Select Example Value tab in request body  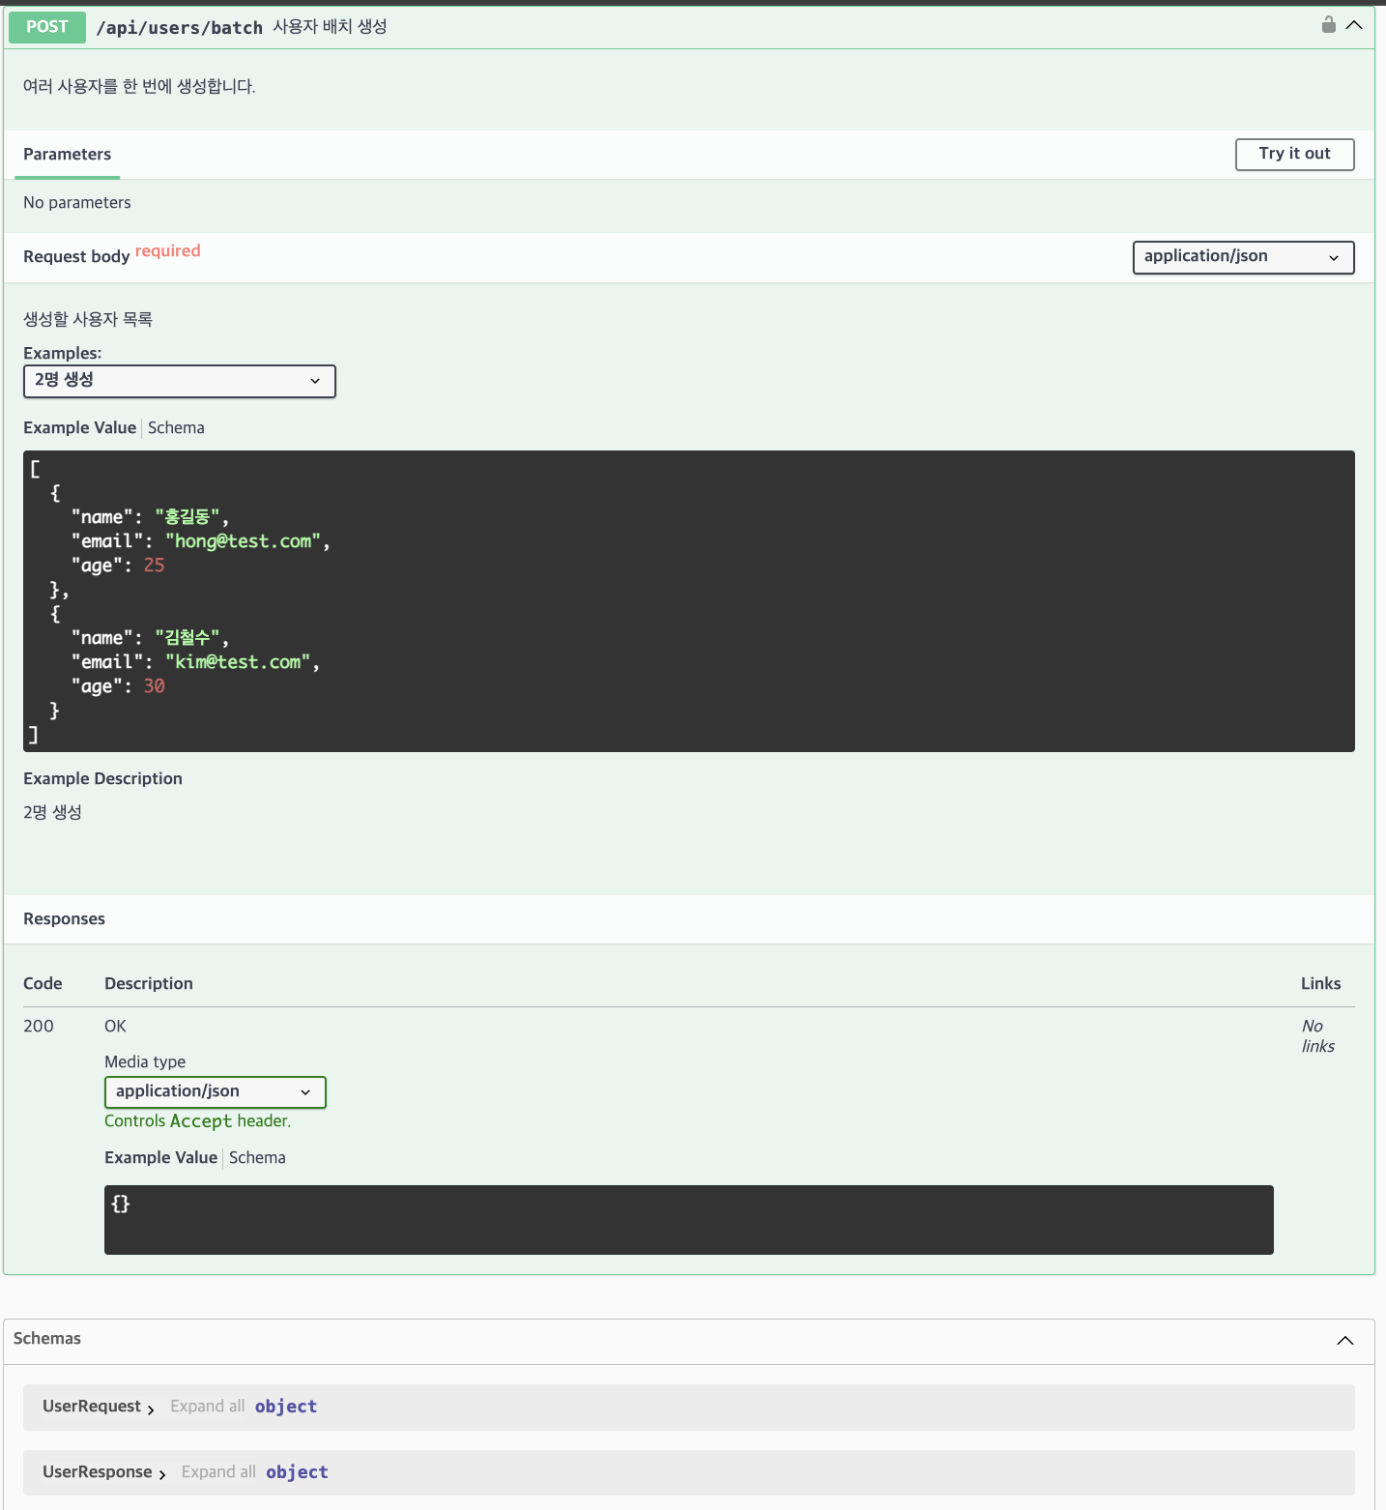pyautogui.click(x=79, y=427)
